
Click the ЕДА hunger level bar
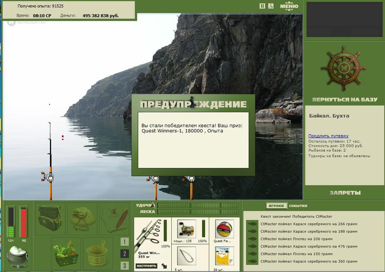click(11, 222)
